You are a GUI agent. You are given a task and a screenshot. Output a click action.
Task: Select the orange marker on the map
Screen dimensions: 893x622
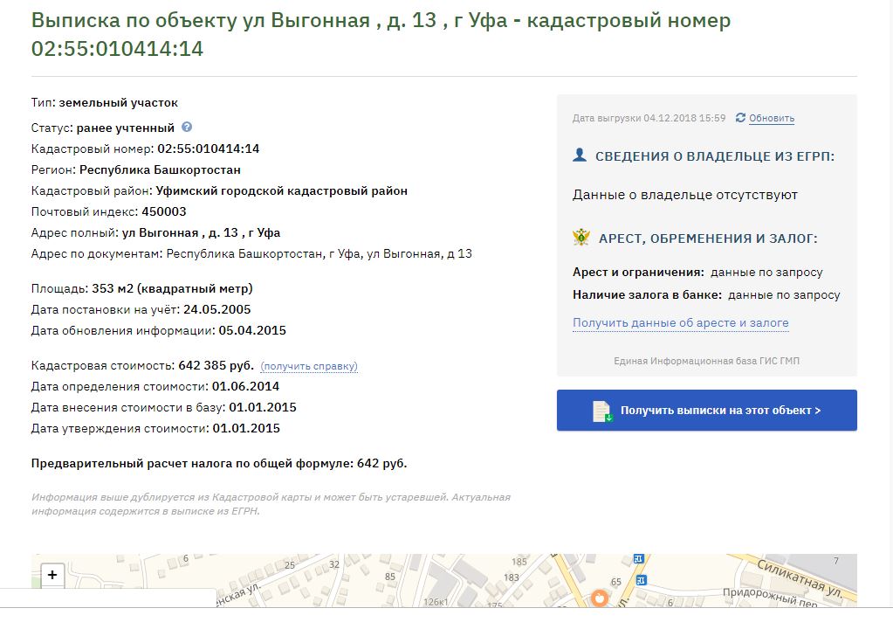coord(600,598)
